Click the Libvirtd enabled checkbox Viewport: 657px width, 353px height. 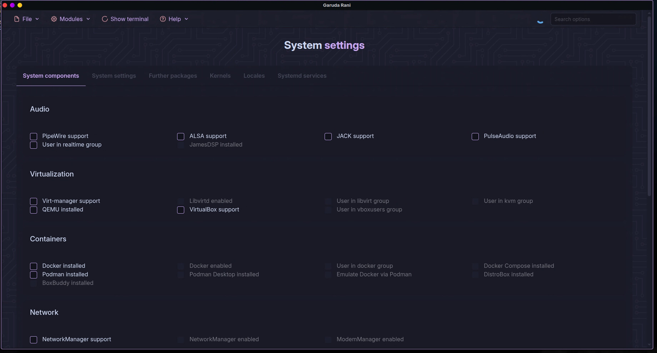click(x=181, y=201)
